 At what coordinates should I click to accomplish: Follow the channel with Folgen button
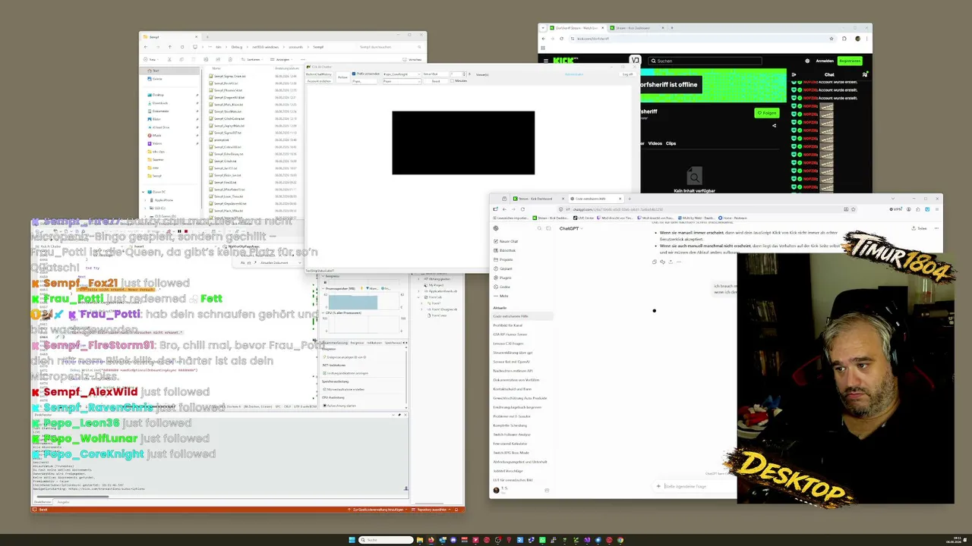pyautogui.click(x=767, y=113)
